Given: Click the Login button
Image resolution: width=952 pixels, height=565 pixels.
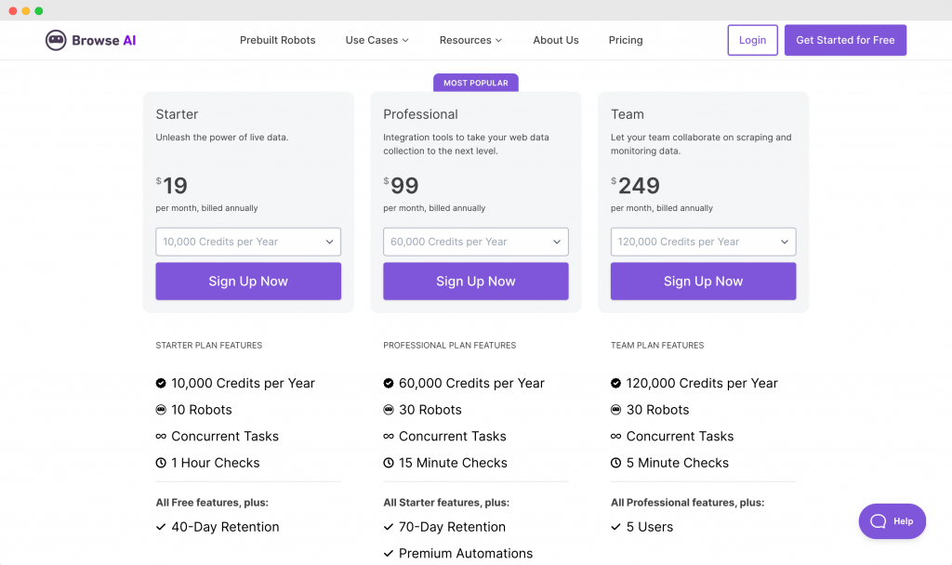Looking at the screenshot, I should pos(752,40).
